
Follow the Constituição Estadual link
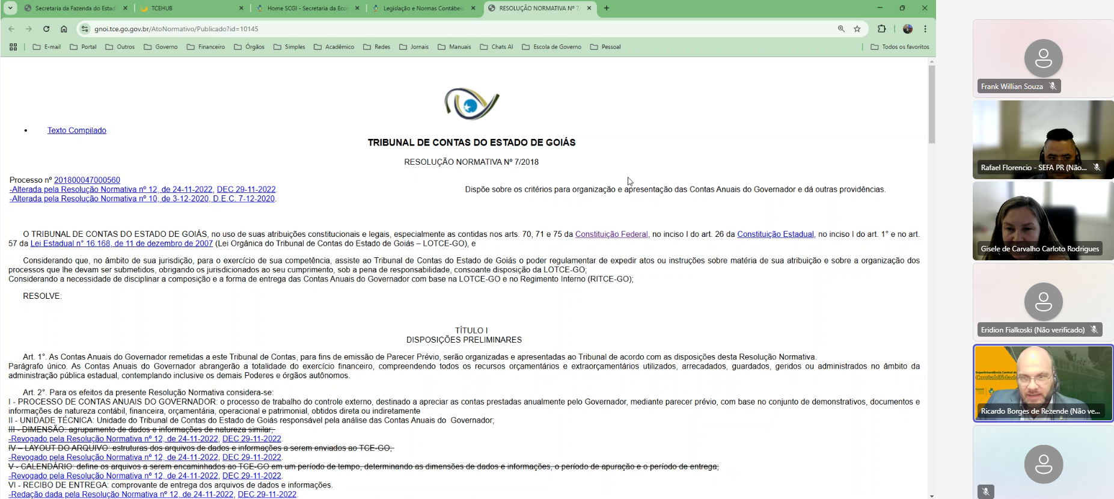click(x=776, y=234)
